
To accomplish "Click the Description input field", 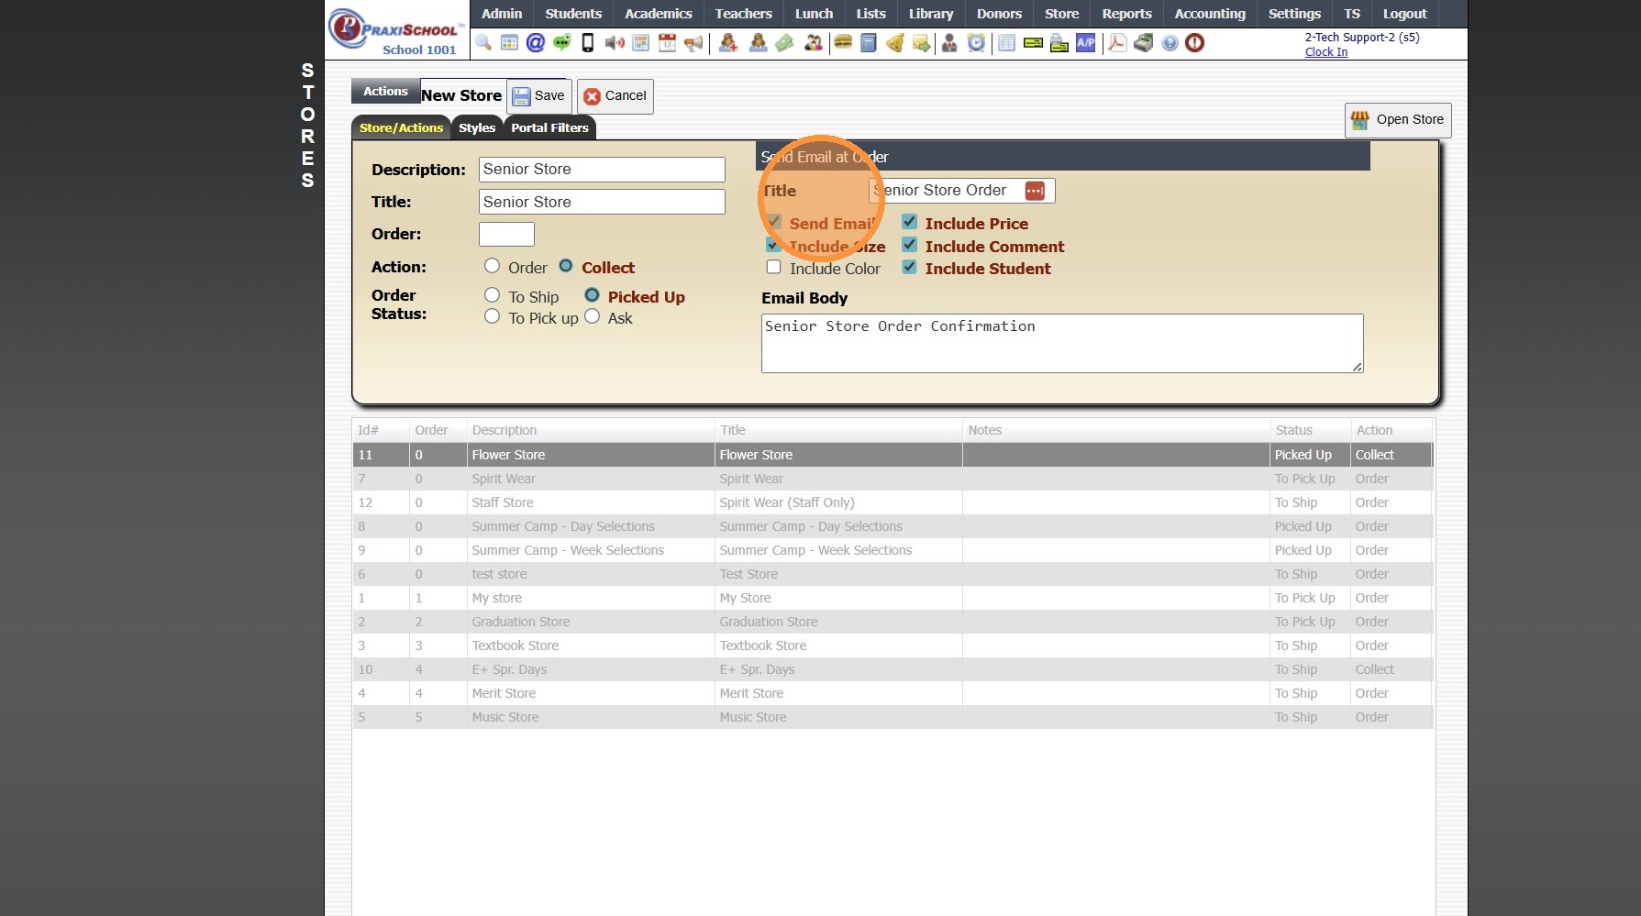I will 602,170.
